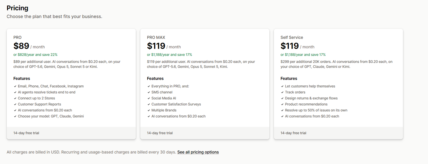Click "Social Media AI" feature
The image size is (428, 164).
(164, 98)
